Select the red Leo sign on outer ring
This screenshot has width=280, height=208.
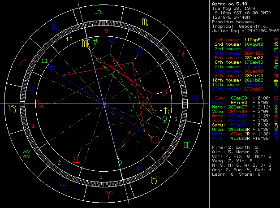tap(181, 54)
